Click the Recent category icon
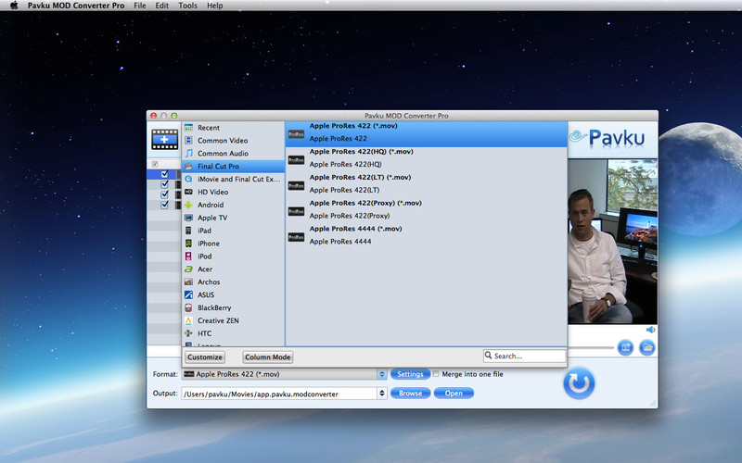 pyautogui.click(x=188, y=128)
